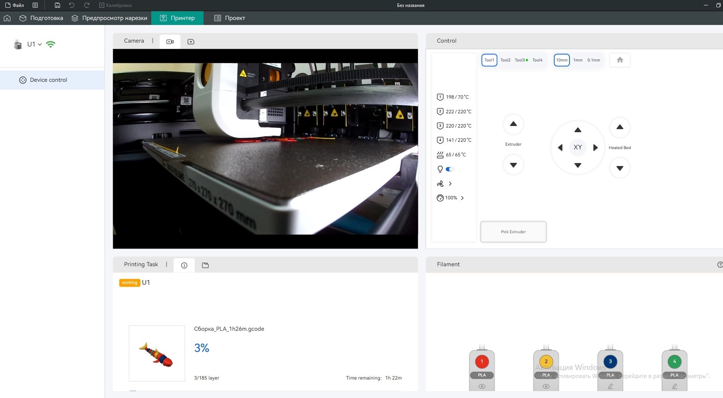This screenshot has height=398, width=723.
Task: Toggle eye icon under filament 1
Action: tap(482, 386)
